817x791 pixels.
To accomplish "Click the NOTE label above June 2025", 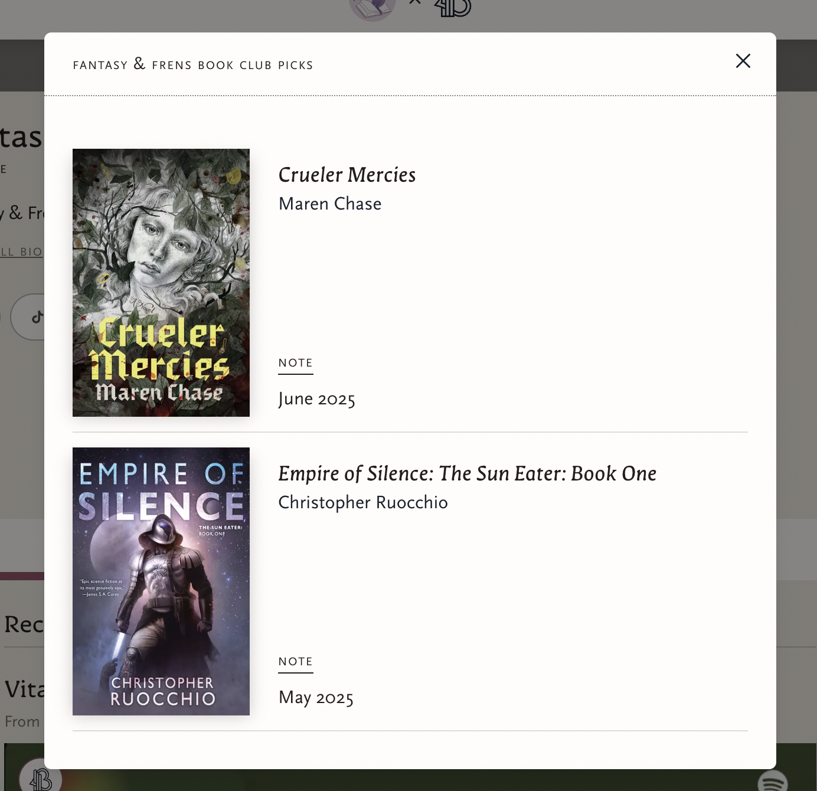I will click(296, 363).
